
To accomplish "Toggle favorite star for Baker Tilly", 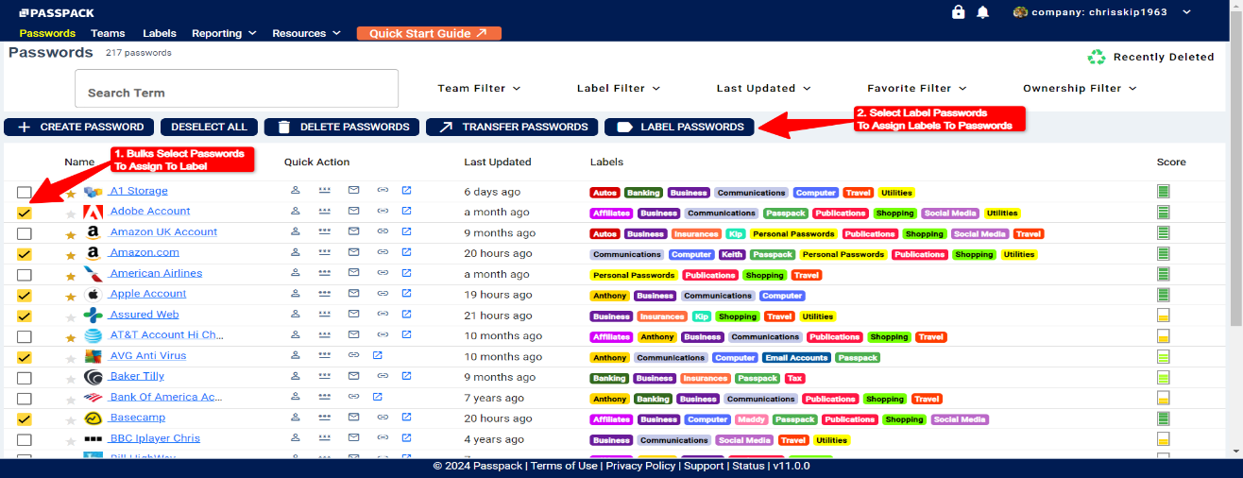I will pyautogui.click(x=71, y=378).
